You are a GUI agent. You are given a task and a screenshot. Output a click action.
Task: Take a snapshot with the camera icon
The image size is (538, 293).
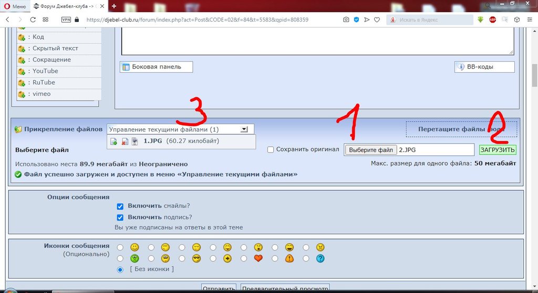pyautogui.click(x=346, y=19)
